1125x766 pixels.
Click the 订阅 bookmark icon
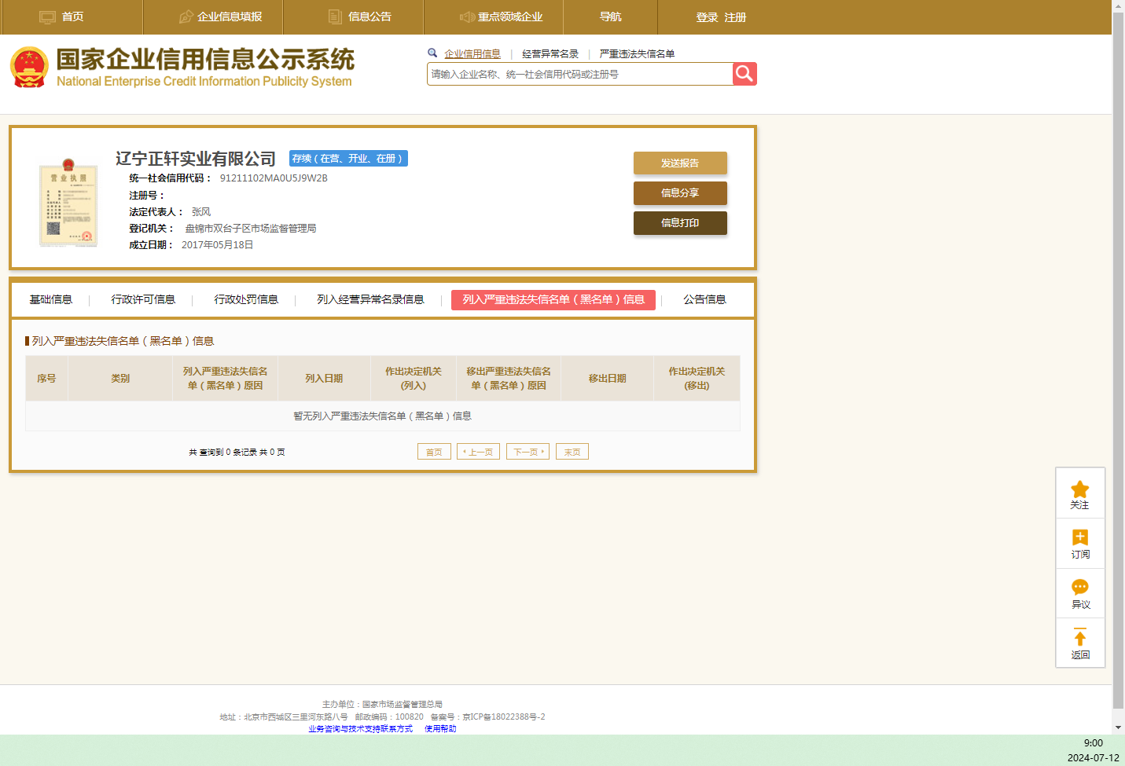point(1080,537)
